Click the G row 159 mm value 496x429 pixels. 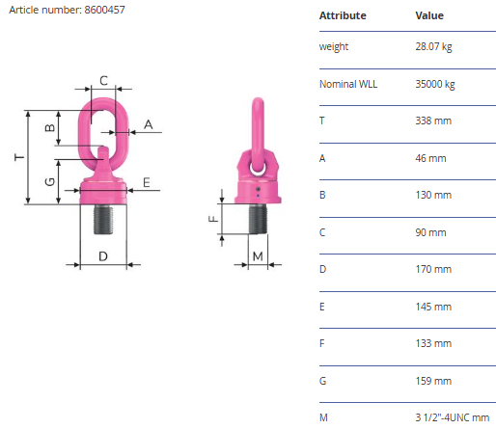(433, 381)
